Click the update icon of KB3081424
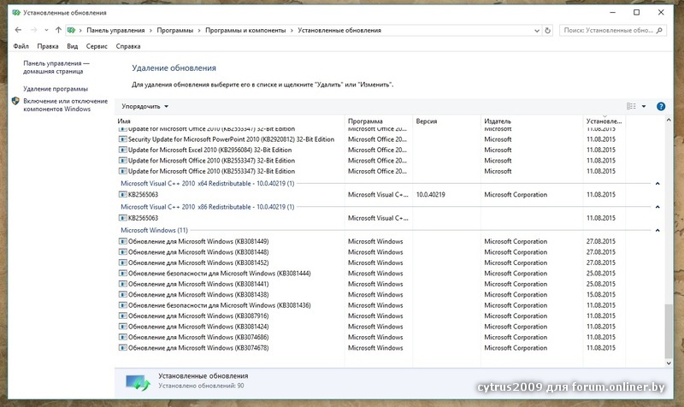The image size is (684, 407). [122, 327]
